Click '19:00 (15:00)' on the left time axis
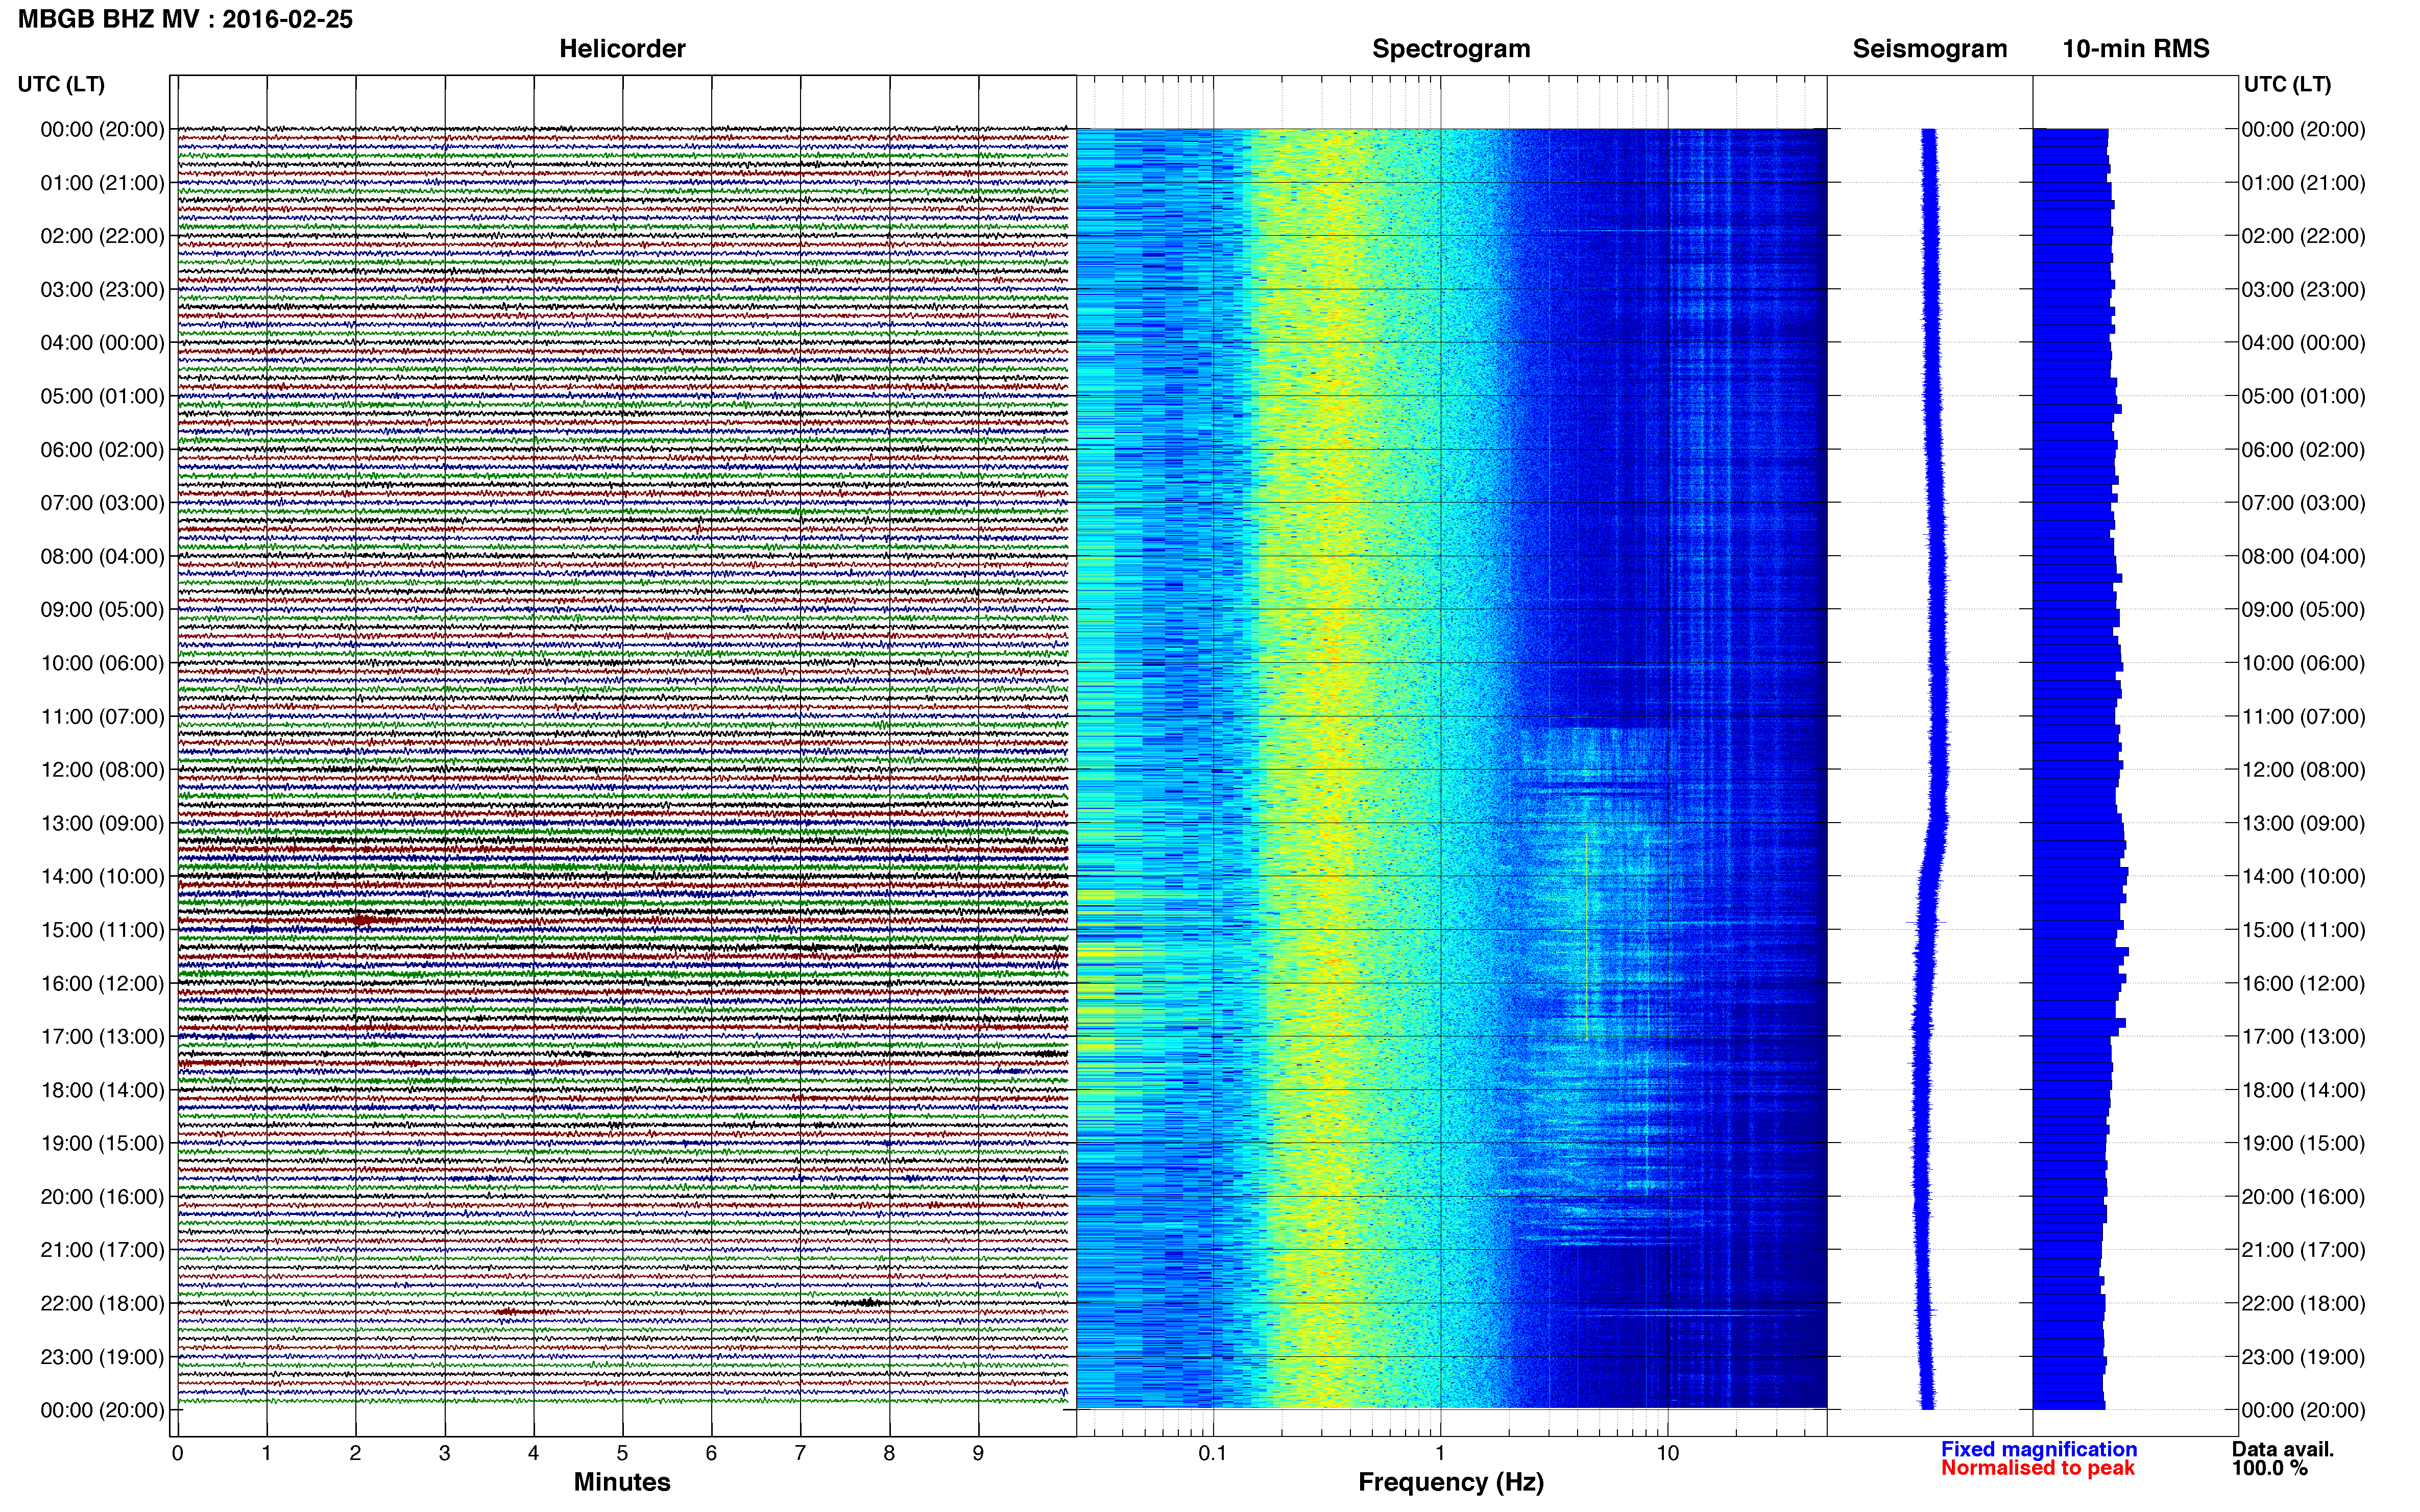The image size is (2420, 1512). point(102,1143)
